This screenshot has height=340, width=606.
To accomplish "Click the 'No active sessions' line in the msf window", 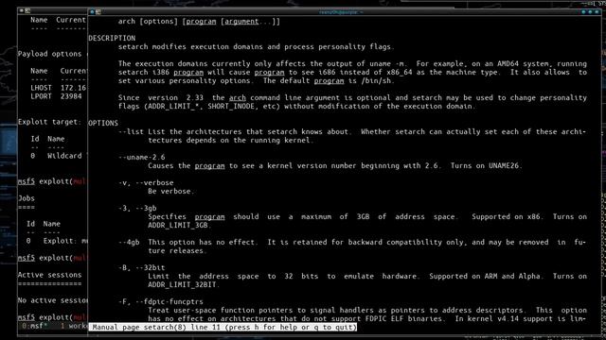I will pos(53,300).
